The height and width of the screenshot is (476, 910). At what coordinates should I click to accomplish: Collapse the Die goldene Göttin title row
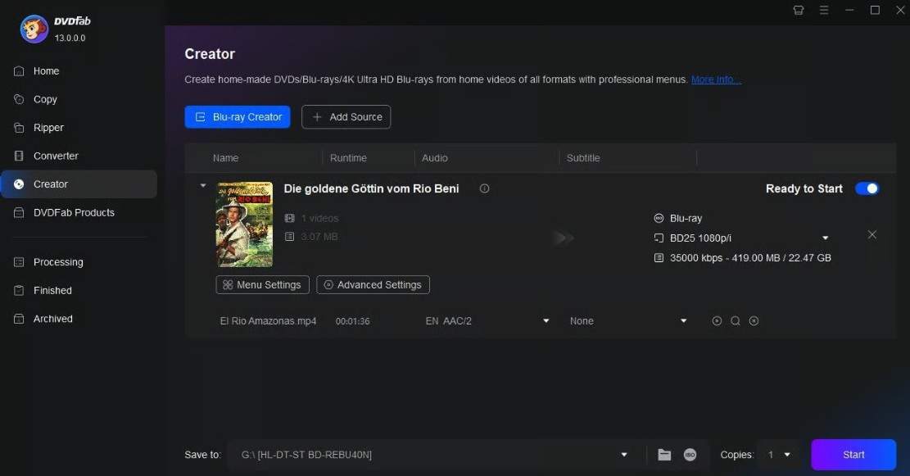[x=203, y=186]
